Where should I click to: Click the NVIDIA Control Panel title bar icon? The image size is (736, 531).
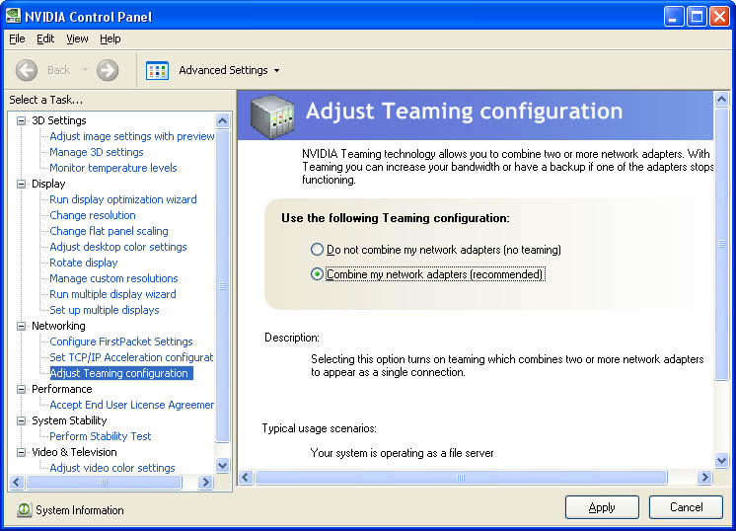click(x=13, y=16)
